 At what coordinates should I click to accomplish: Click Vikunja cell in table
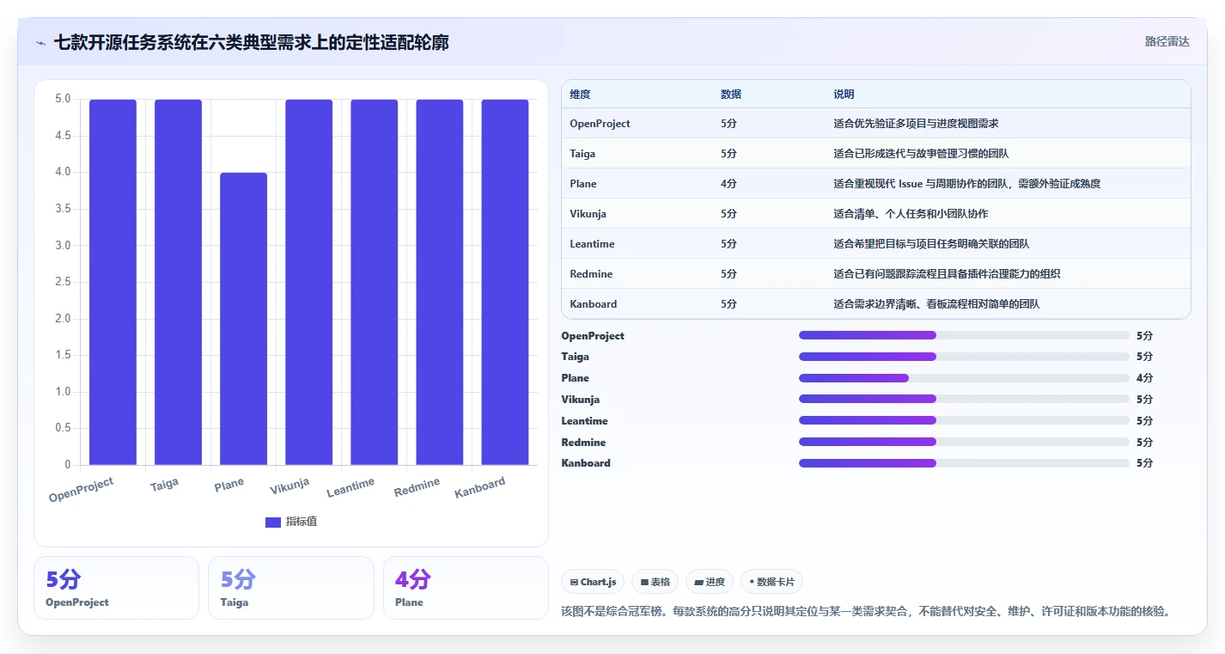pos(588,214)
